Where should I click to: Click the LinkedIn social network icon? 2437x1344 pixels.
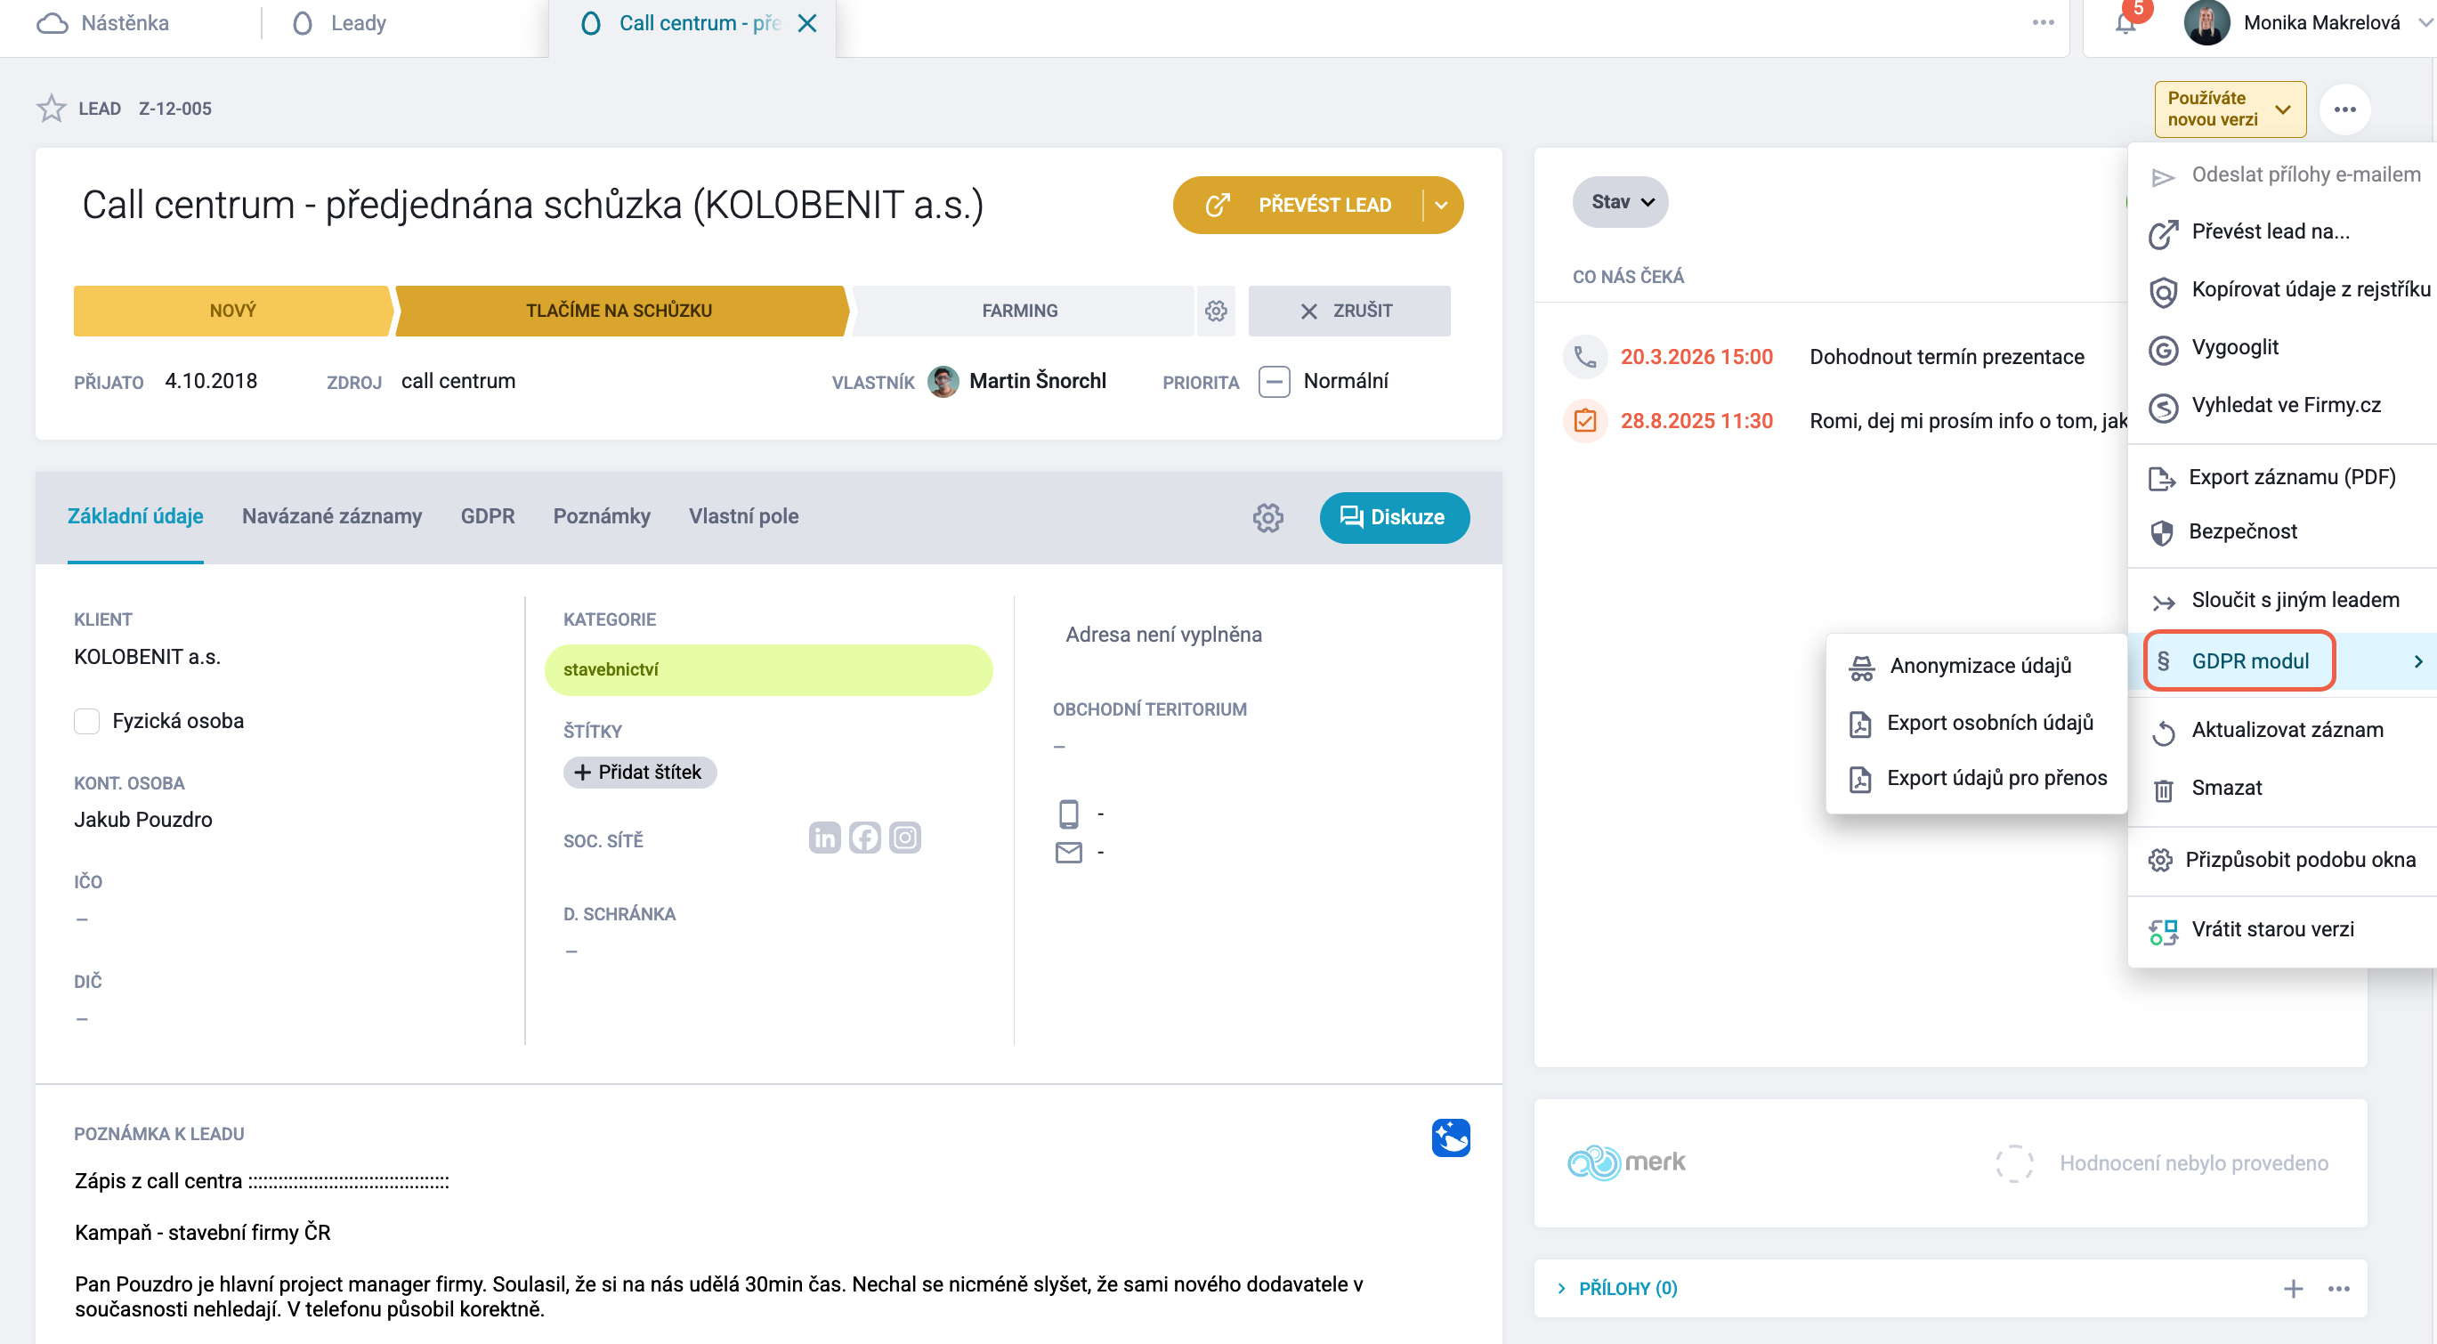(x=824, y=837)
